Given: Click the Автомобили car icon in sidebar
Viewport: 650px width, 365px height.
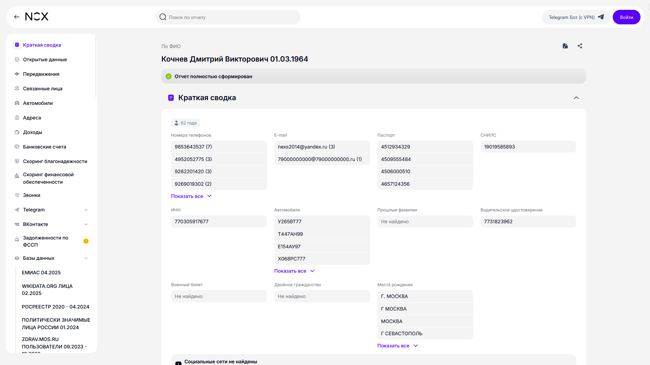Looking at the screenshot, I should pyautogui.click(x=17, y=103).
